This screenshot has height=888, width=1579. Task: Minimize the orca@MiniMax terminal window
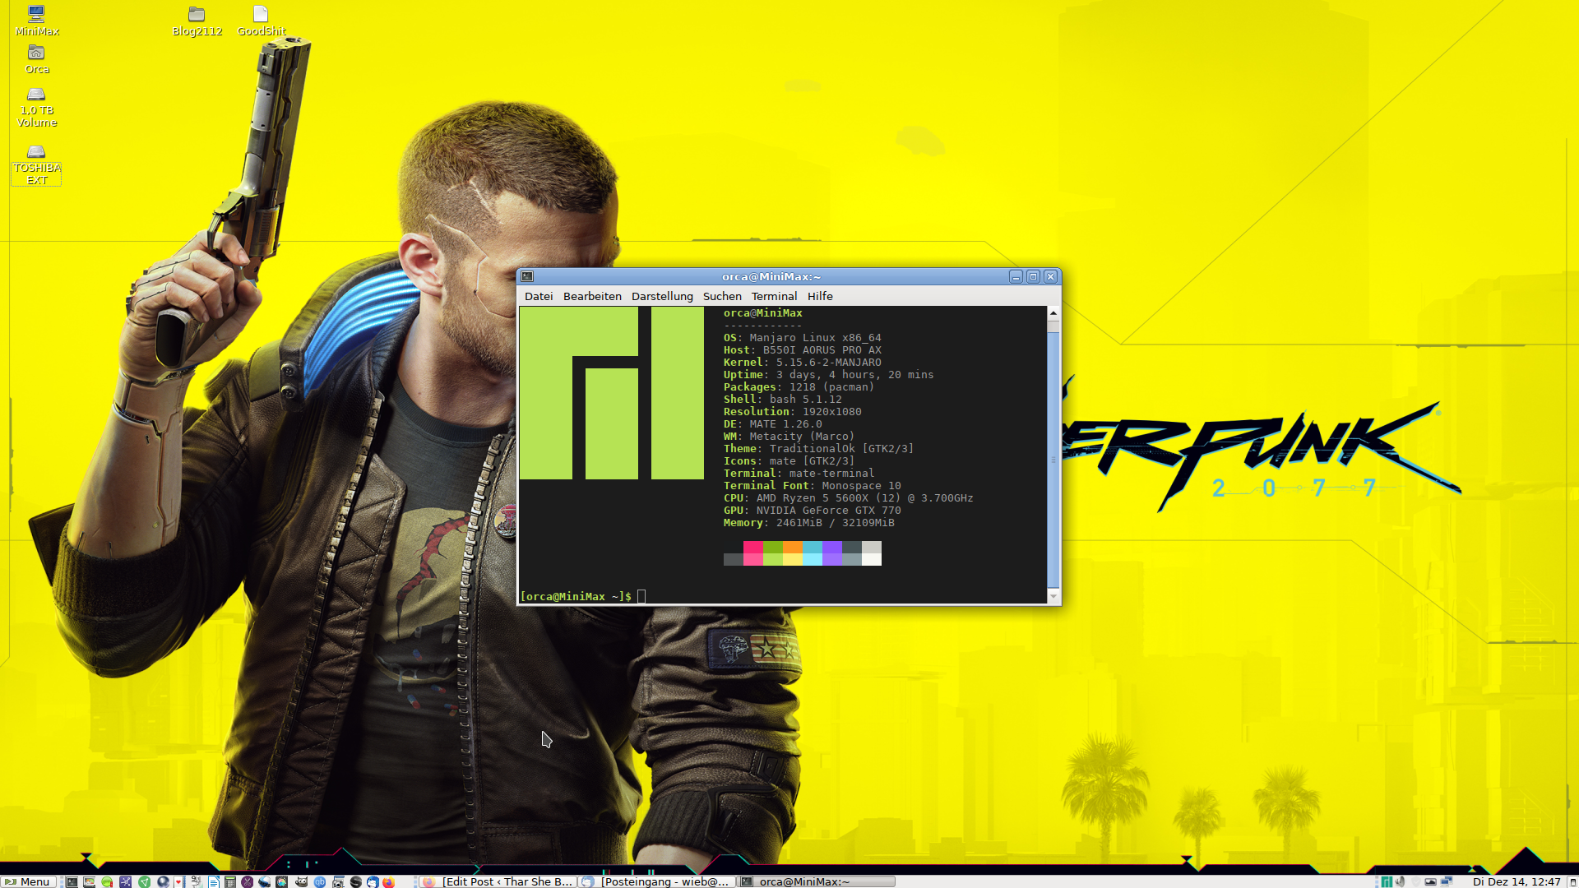coord(1016,277)
